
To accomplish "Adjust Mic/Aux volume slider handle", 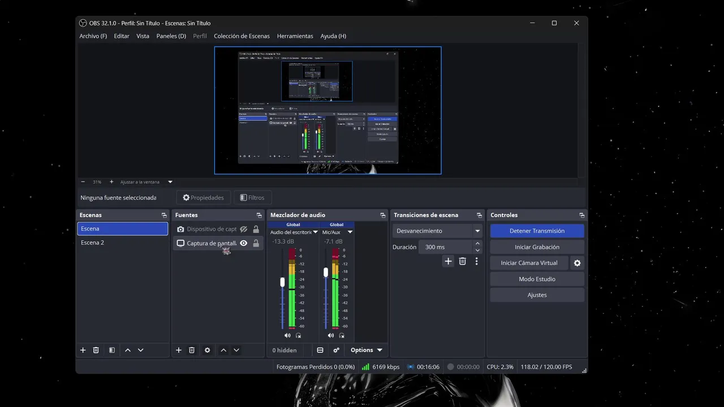I will coord(326,272).
